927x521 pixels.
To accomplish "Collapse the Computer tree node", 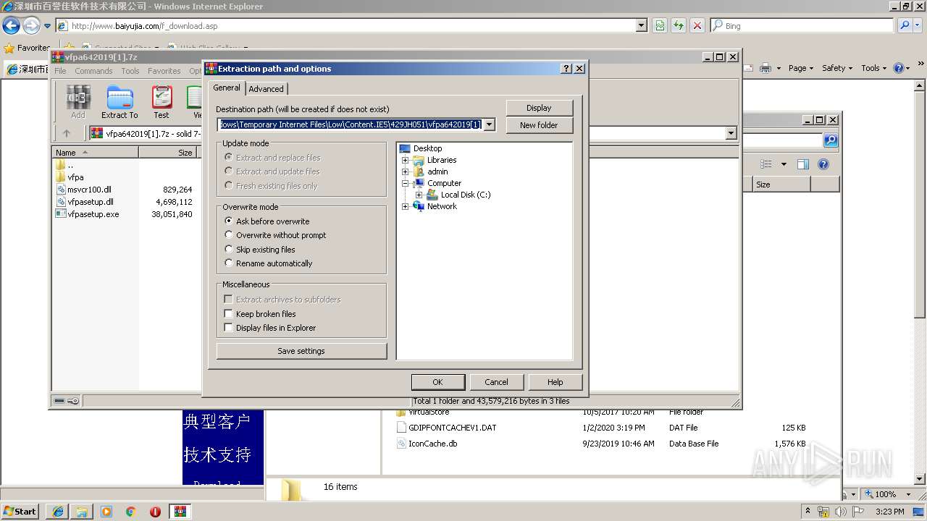I will [x=406, y=183].
